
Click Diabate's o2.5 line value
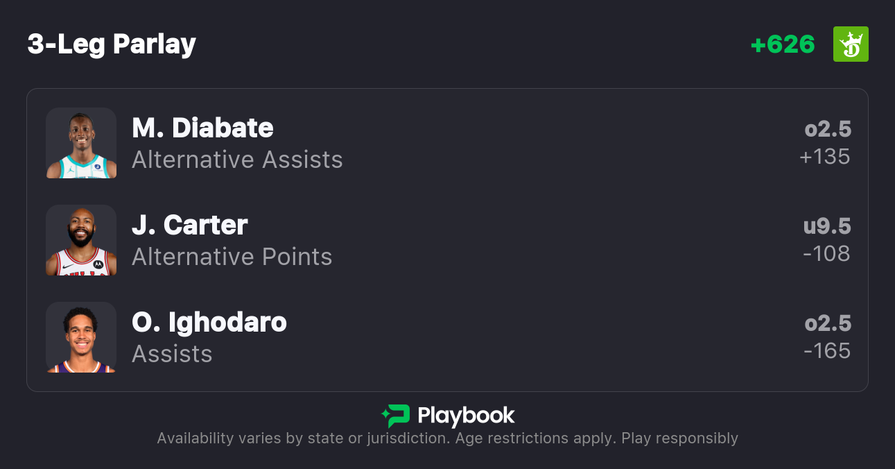(827, 129)
